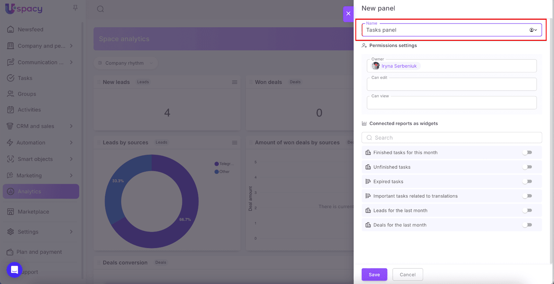Open hamburger menu on New leads widget
Screen dimensions: 554x284
pyautogui.click(x=234, y=82)
